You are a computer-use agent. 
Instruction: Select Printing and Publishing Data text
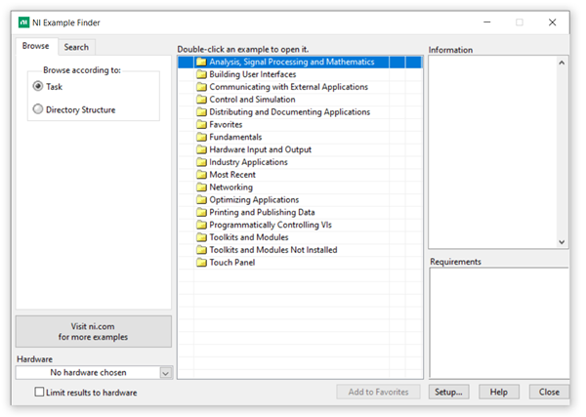tap(262, 212)
